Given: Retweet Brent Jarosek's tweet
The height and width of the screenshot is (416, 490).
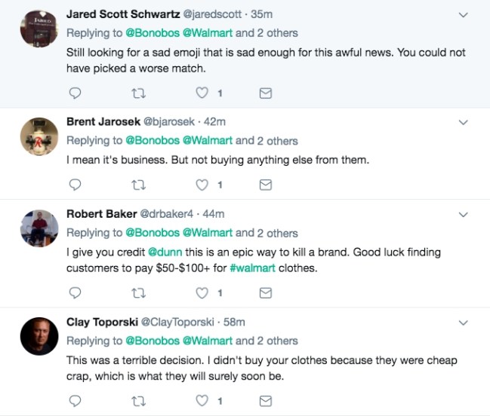Looking at the screenshot, I should point(137,185).
